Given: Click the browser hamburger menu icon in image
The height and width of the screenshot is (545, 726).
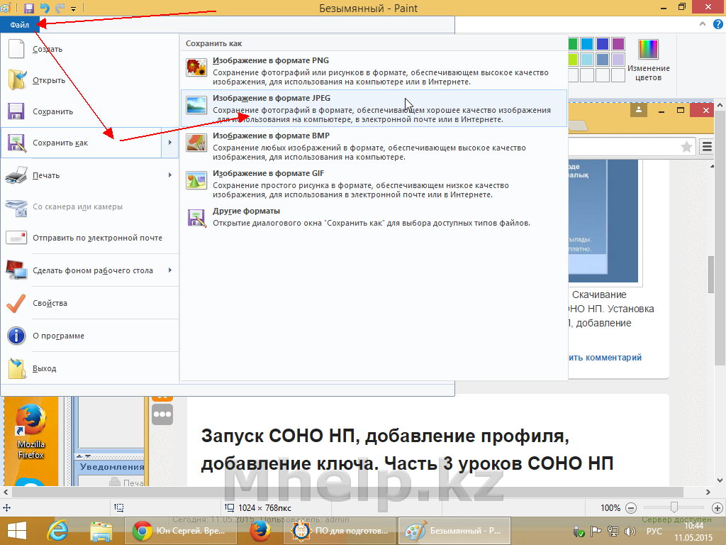Looking at the screenshot, I should (x=707, y=147).
